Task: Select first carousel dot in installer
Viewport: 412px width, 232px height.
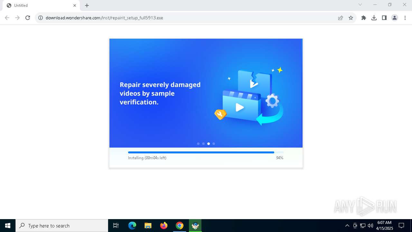Action: 198,144
